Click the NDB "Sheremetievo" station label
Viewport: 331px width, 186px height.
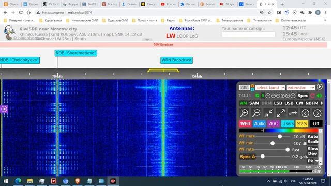(x=76, y=53)
